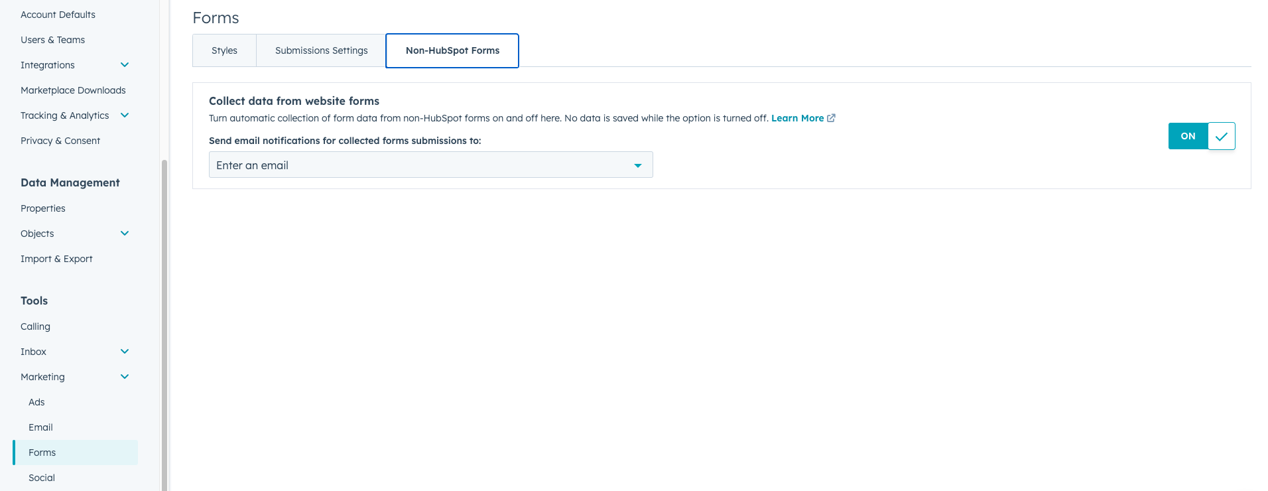This screenshot has height=491, width=1268.
Task: Open the Social settings page
Action: pyautogui.click(x=41, y=477)
